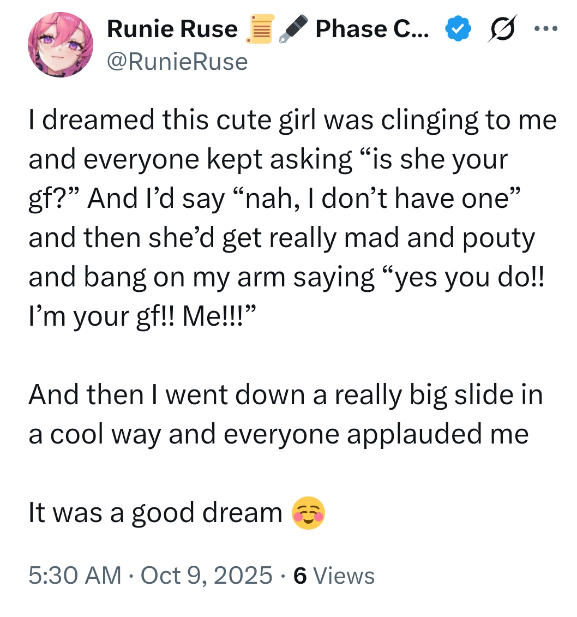Open the @RunieRuse handle link
This screenshot has width=577, height=617.
[x=177, y=62]
